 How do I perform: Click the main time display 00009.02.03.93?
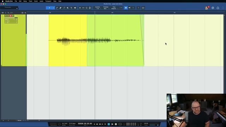85,123
